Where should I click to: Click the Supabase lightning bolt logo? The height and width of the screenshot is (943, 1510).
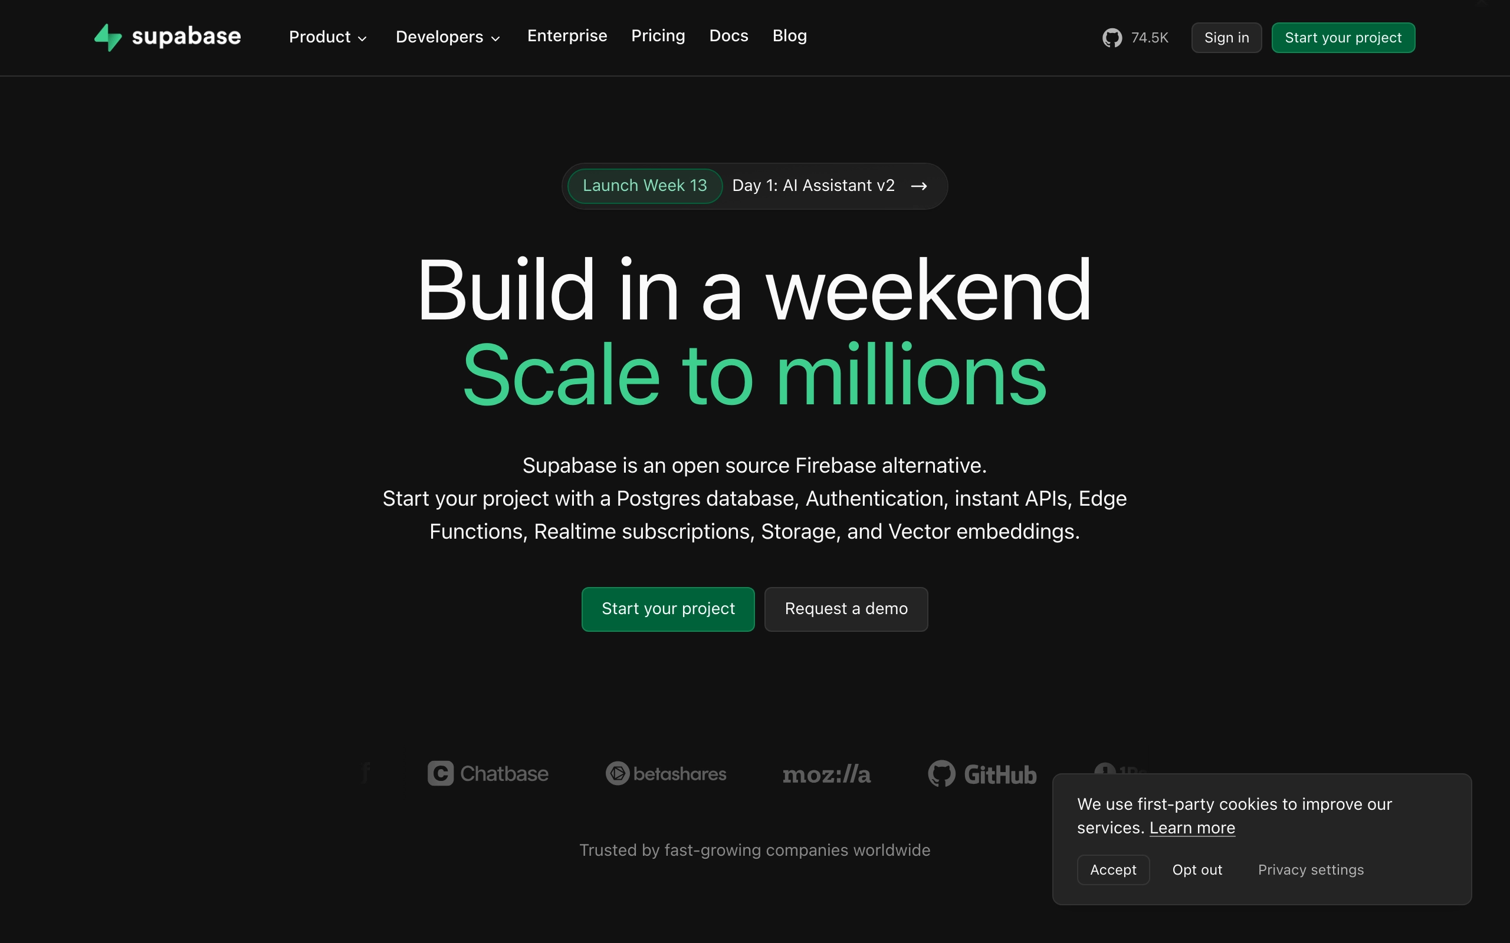tap(108, 37)
